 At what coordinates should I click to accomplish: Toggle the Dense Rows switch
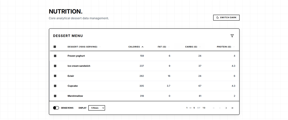pos(56,108)
